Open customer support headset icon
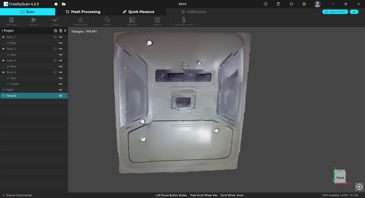 click(291, 4)
